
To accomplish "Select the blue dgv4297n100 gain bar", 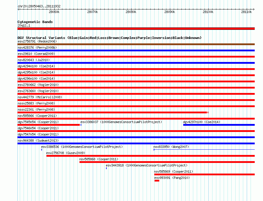I will 219,125.
